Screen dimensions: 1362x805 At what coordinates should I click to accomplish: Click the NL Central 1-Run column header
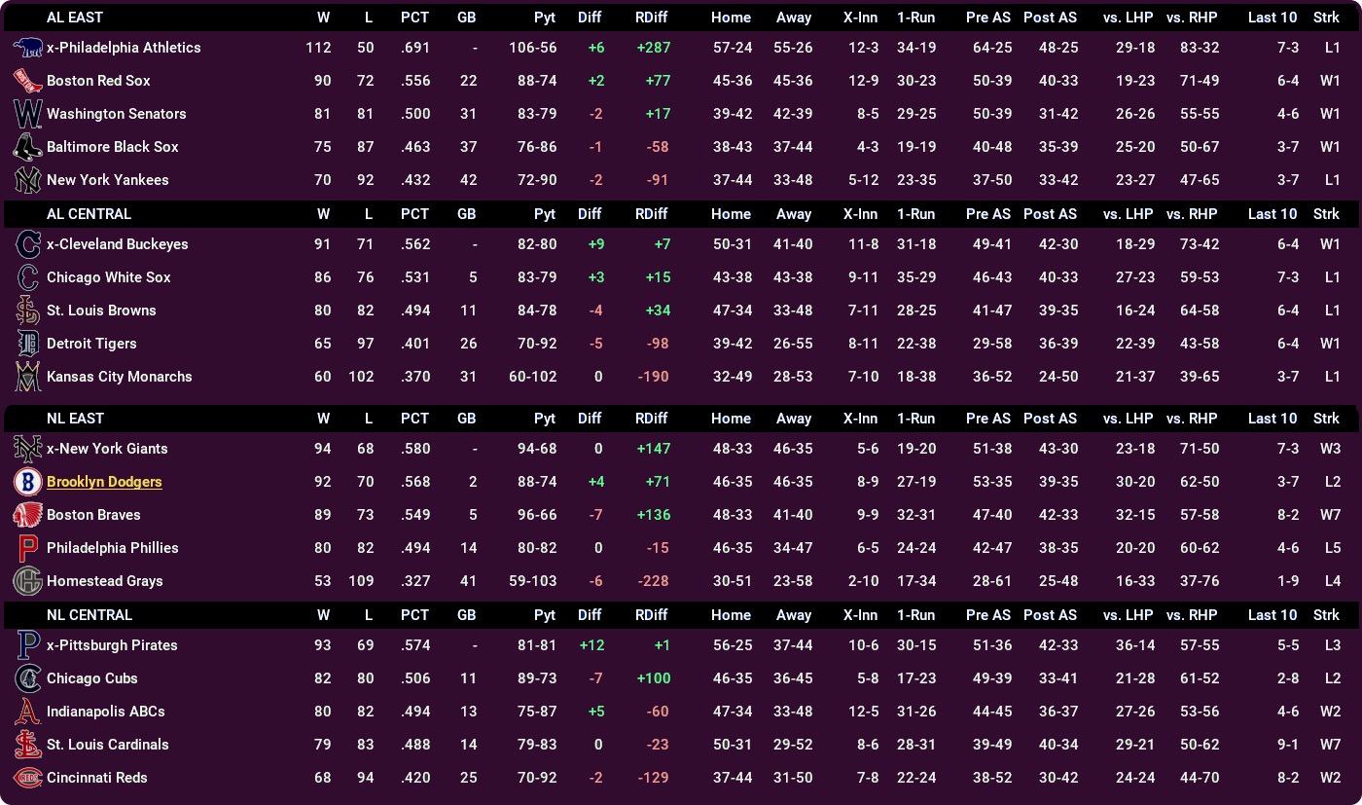(x=915, y=615)
